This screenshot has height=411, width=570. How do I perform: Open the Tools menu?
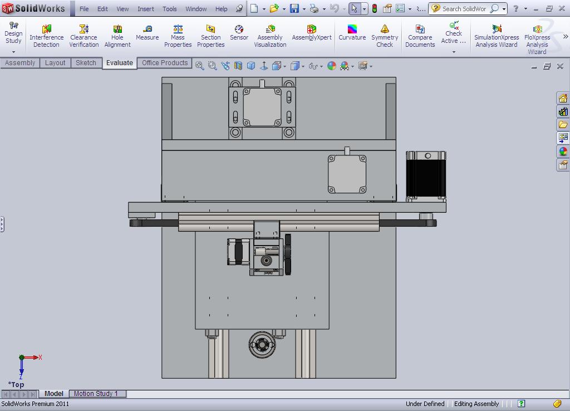[169, 8]
